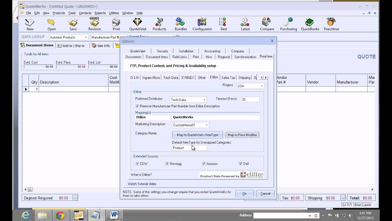Viewport: 392px width, 221px height.
Task: Click the Best pricing icon
Action: (x=224, y=24)
